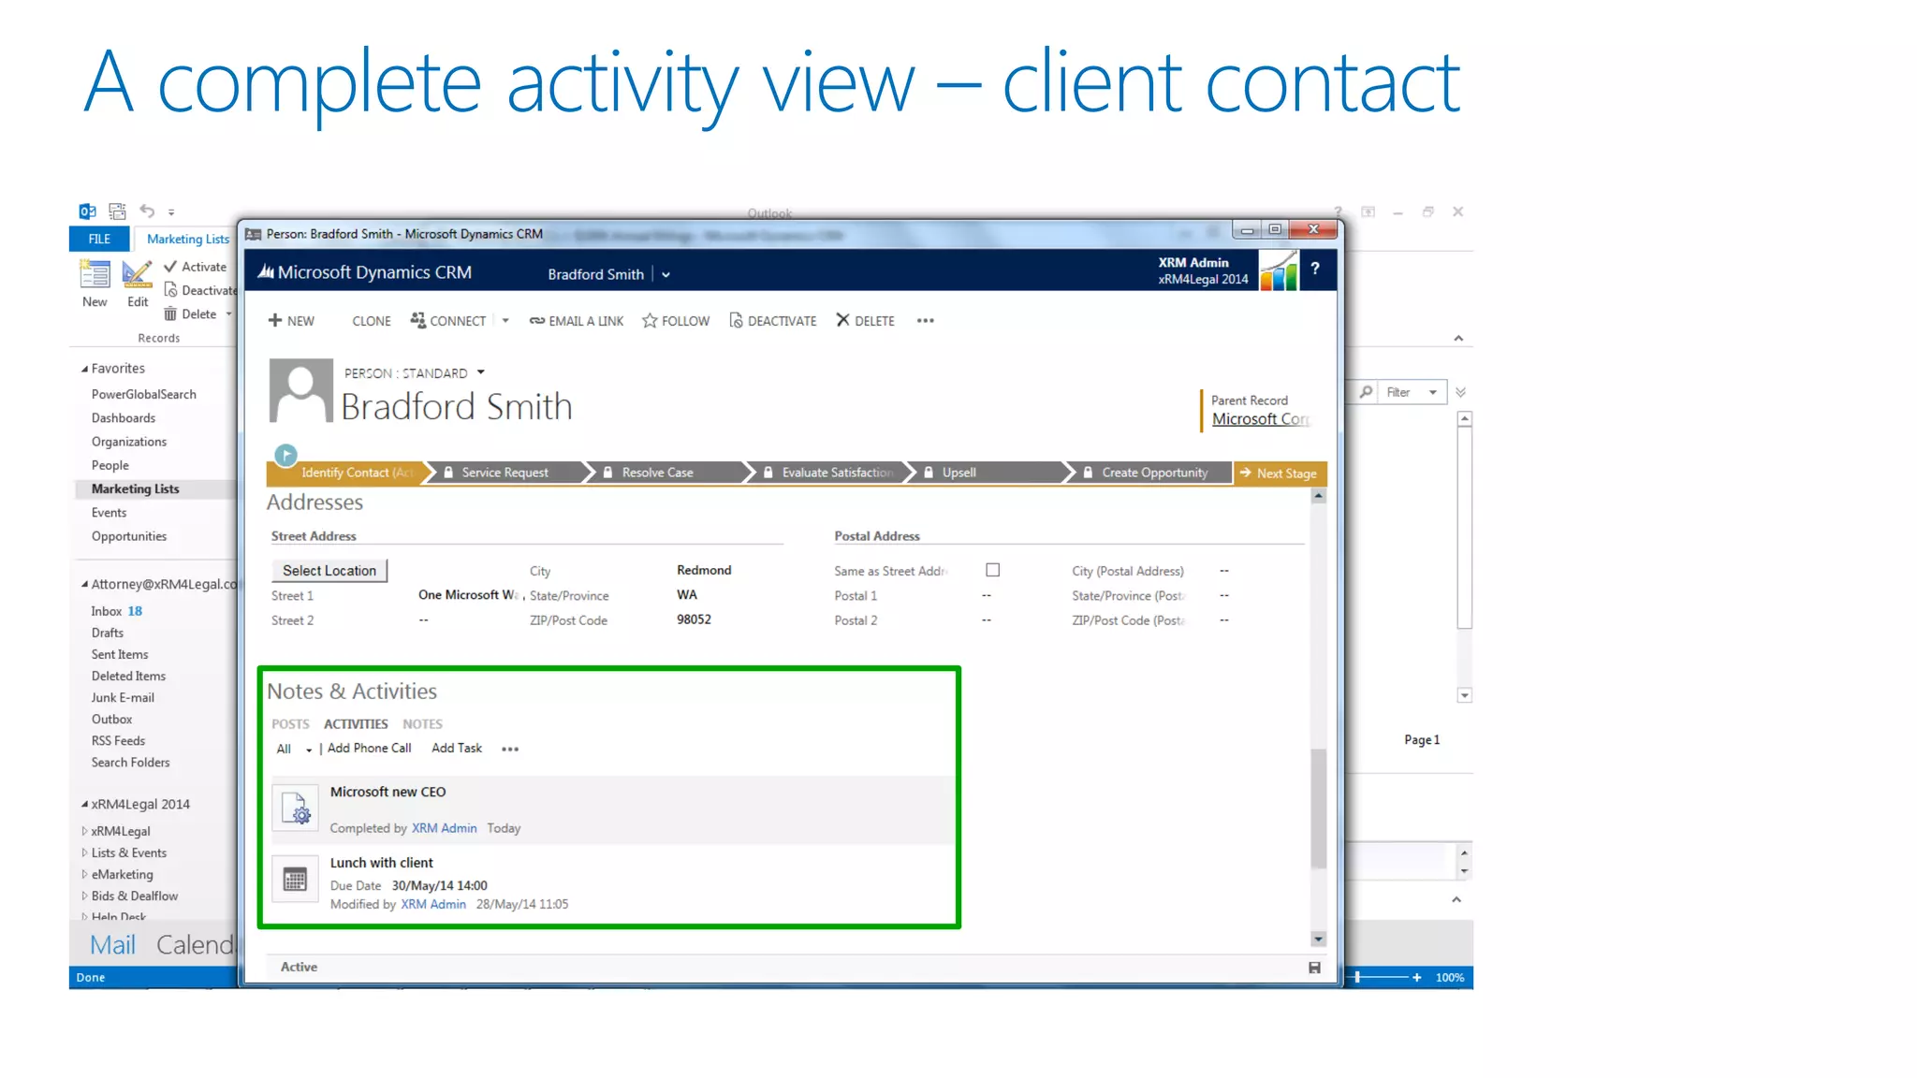Click the Microsoft new CEO activity icon
Screen dimensions: 1917x1078
296,808
